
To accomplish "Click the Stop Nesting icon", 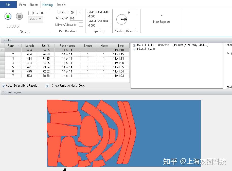I will click(20, 16).
